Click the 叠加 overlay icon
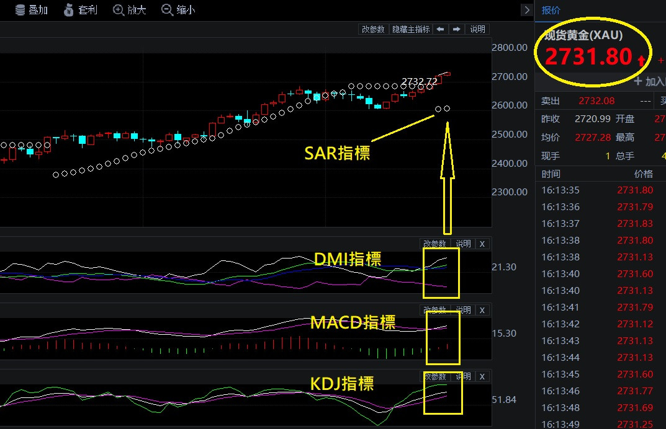 point(20,10)
